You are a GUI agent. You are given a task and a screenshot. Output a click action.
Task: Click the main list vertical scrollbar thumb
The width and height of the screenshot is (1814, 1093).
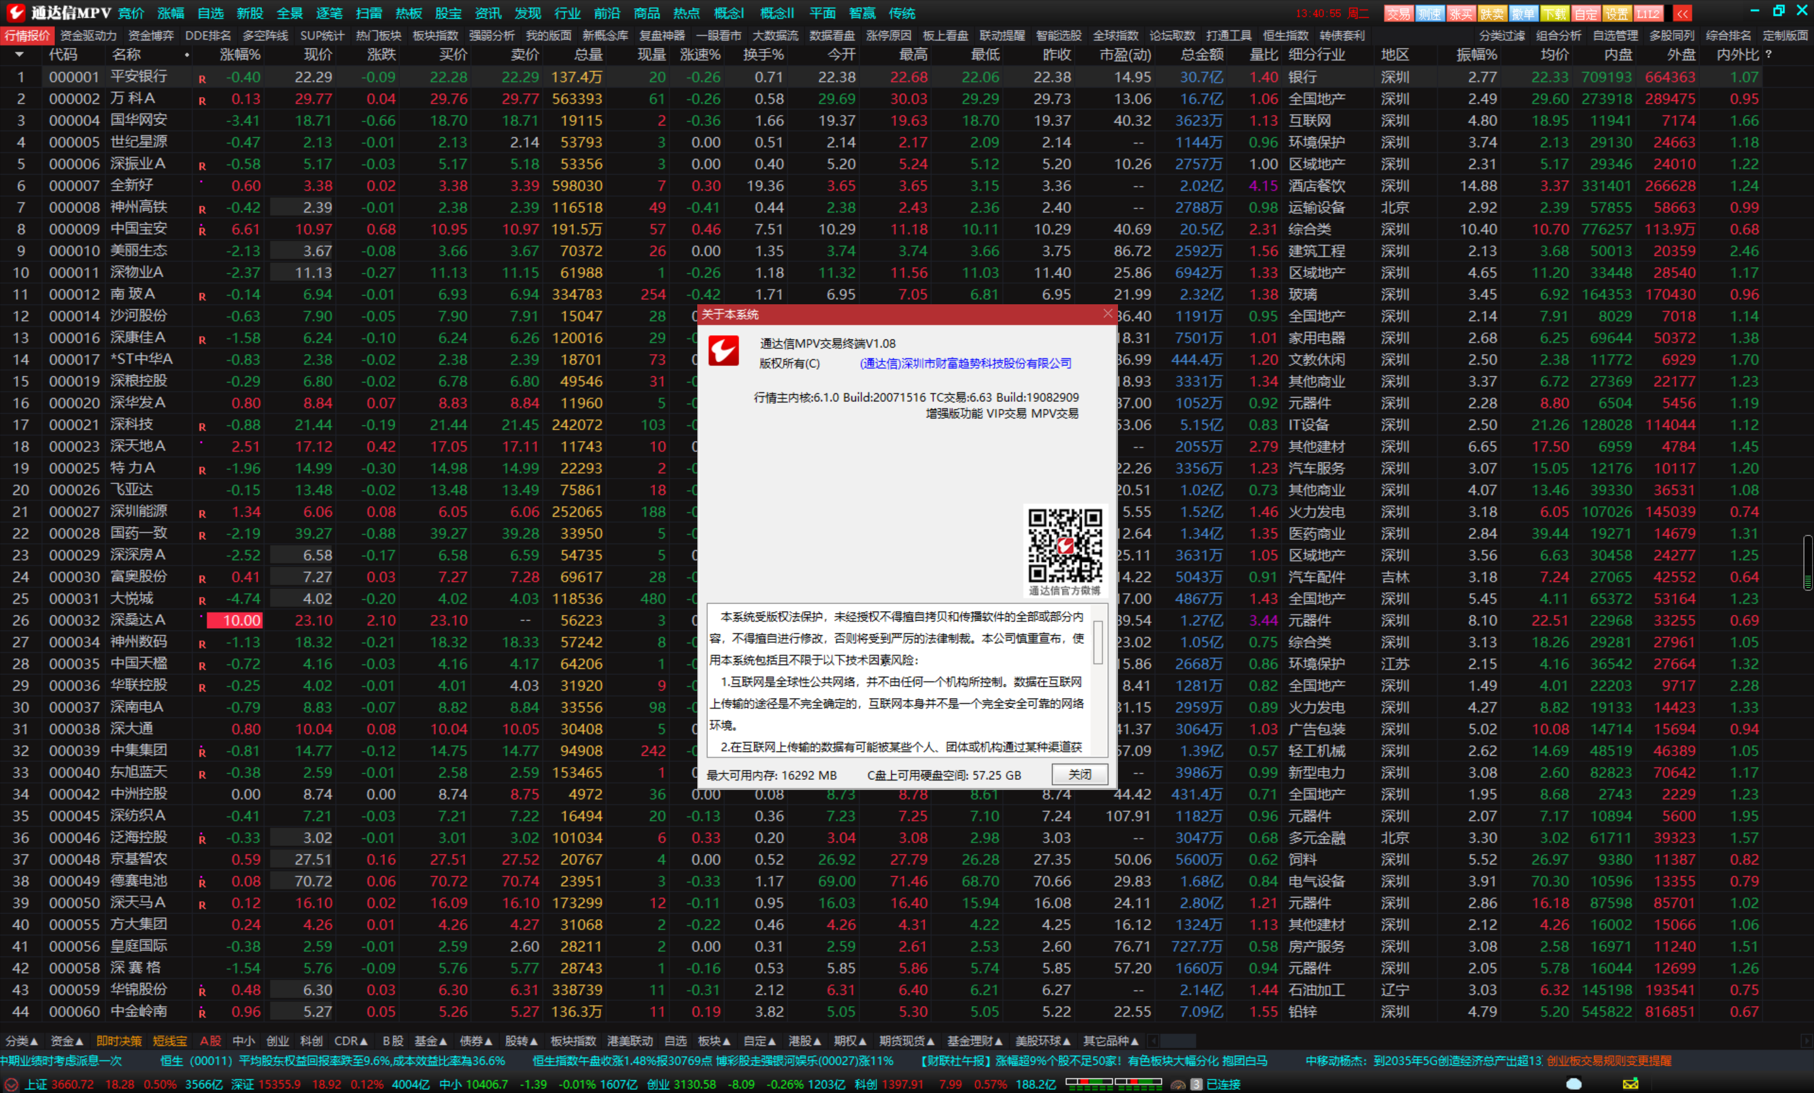[1807, 562]
